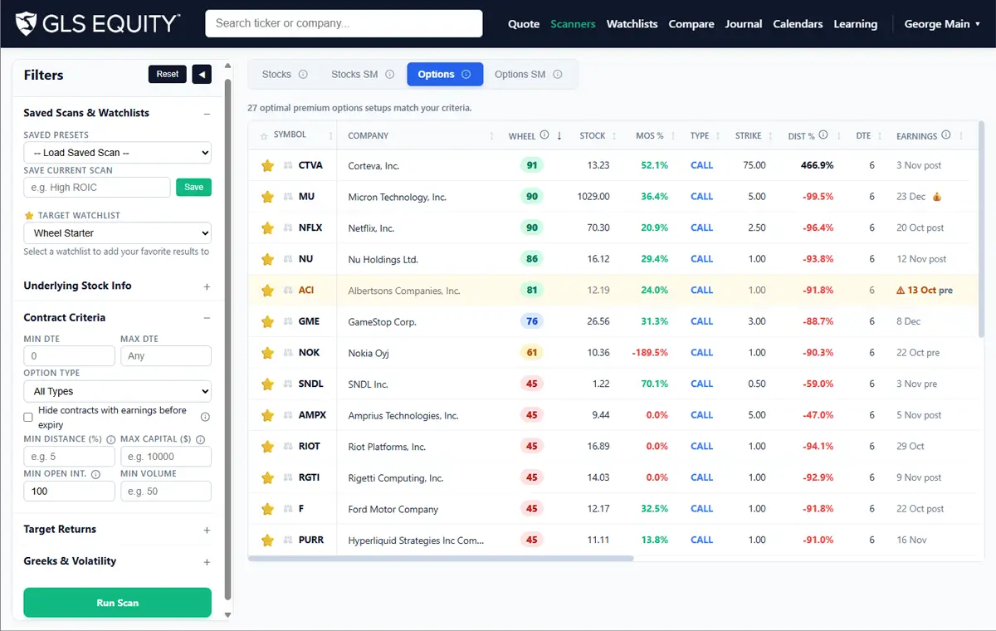Click the green Save scan button
996x631 pixels.
(x=193, y=188)
